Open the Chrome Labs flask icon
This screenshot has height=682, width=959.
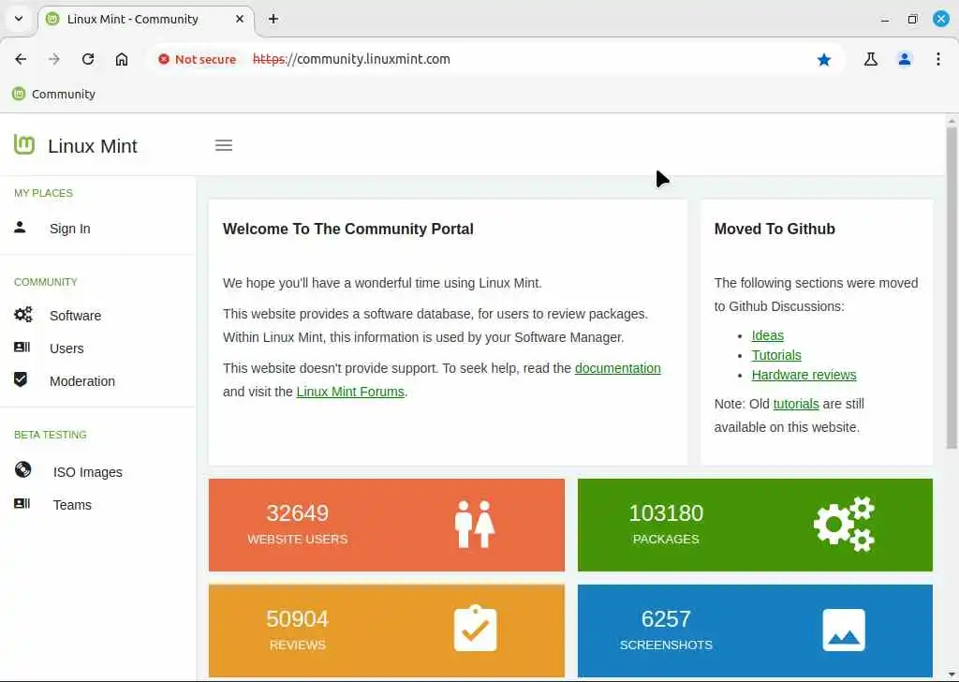[x=871, y=59]
